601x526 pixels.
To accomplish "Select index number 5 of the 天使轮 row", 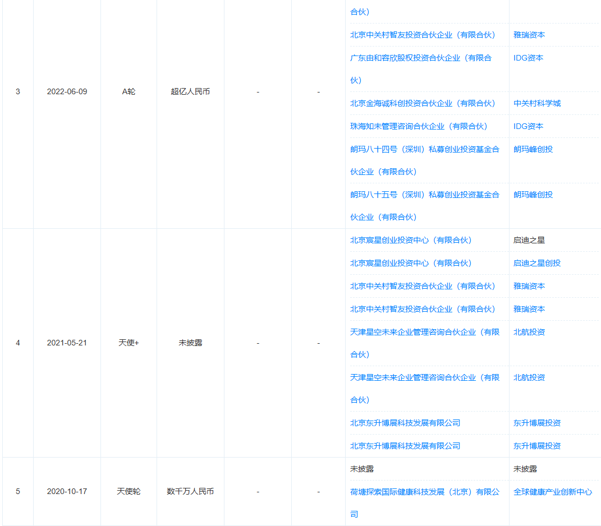I will (x=17, y=492).
